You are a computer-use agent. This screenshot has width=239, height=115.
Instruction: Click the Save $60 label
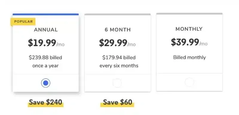(x=117, y=102)
